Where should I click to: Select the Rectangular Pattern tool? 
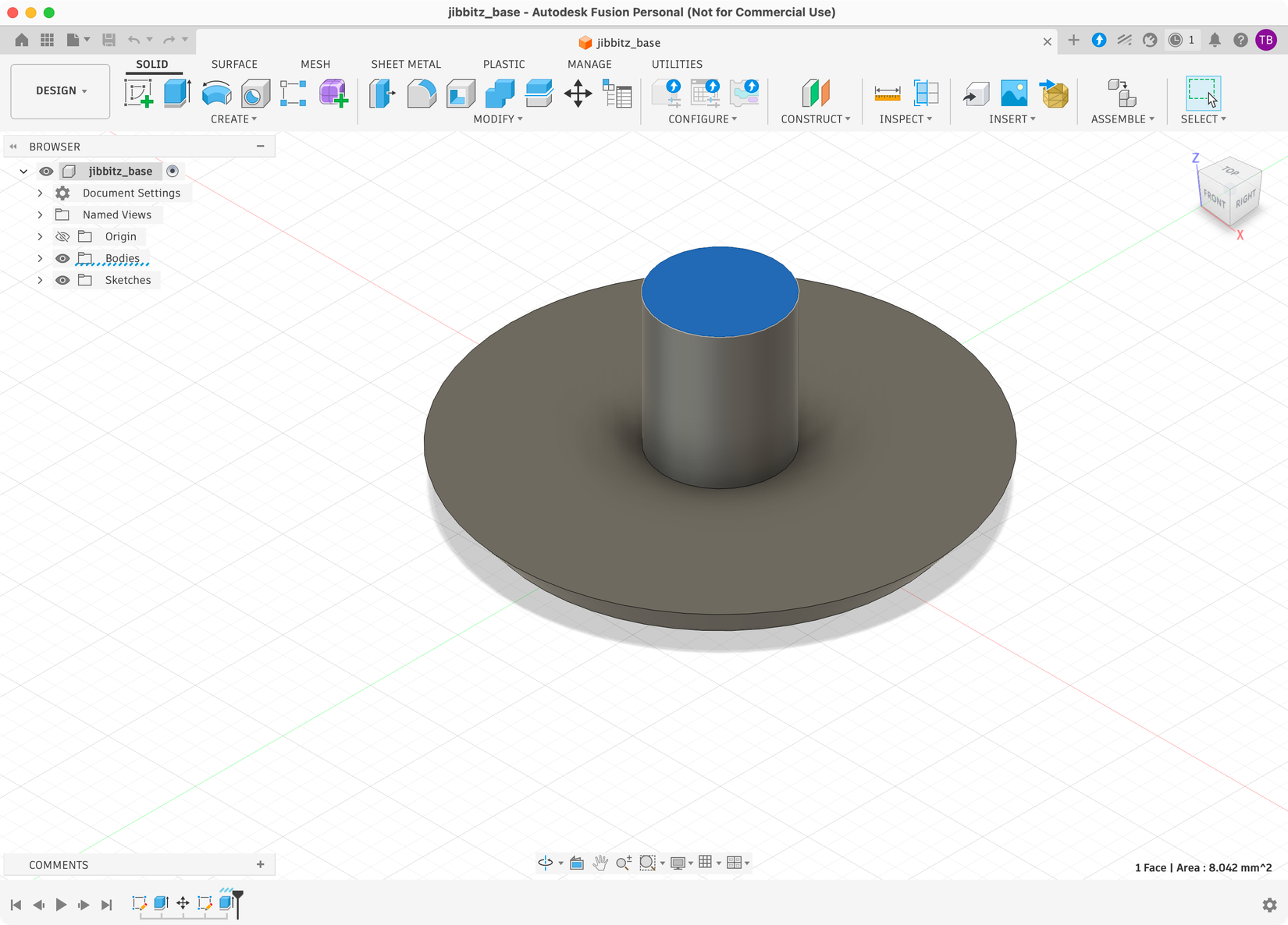294,94
